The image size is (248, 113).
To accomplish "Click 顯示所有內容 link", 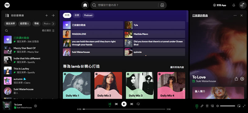I will (177, 67).
